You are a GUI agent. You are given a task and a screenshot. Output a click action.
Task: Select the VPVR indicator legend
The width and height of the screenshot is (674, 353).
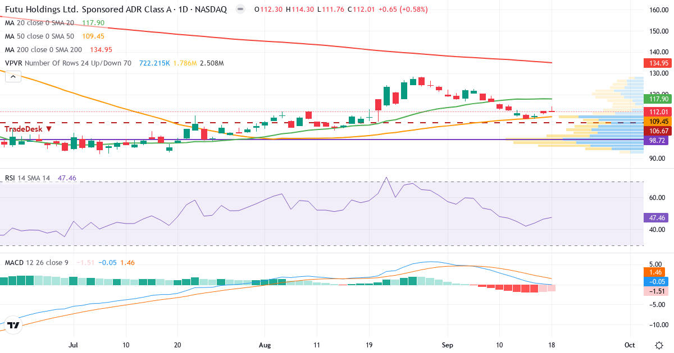click(68, 63)
